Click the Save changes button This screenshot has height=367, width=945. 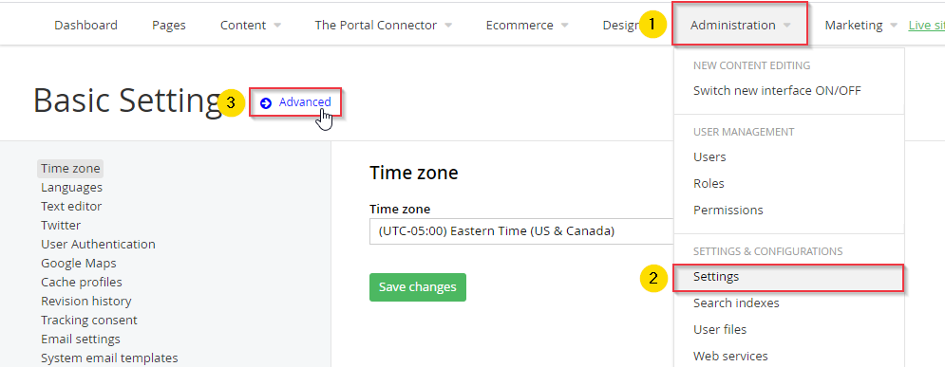click(x=418, y=287)
